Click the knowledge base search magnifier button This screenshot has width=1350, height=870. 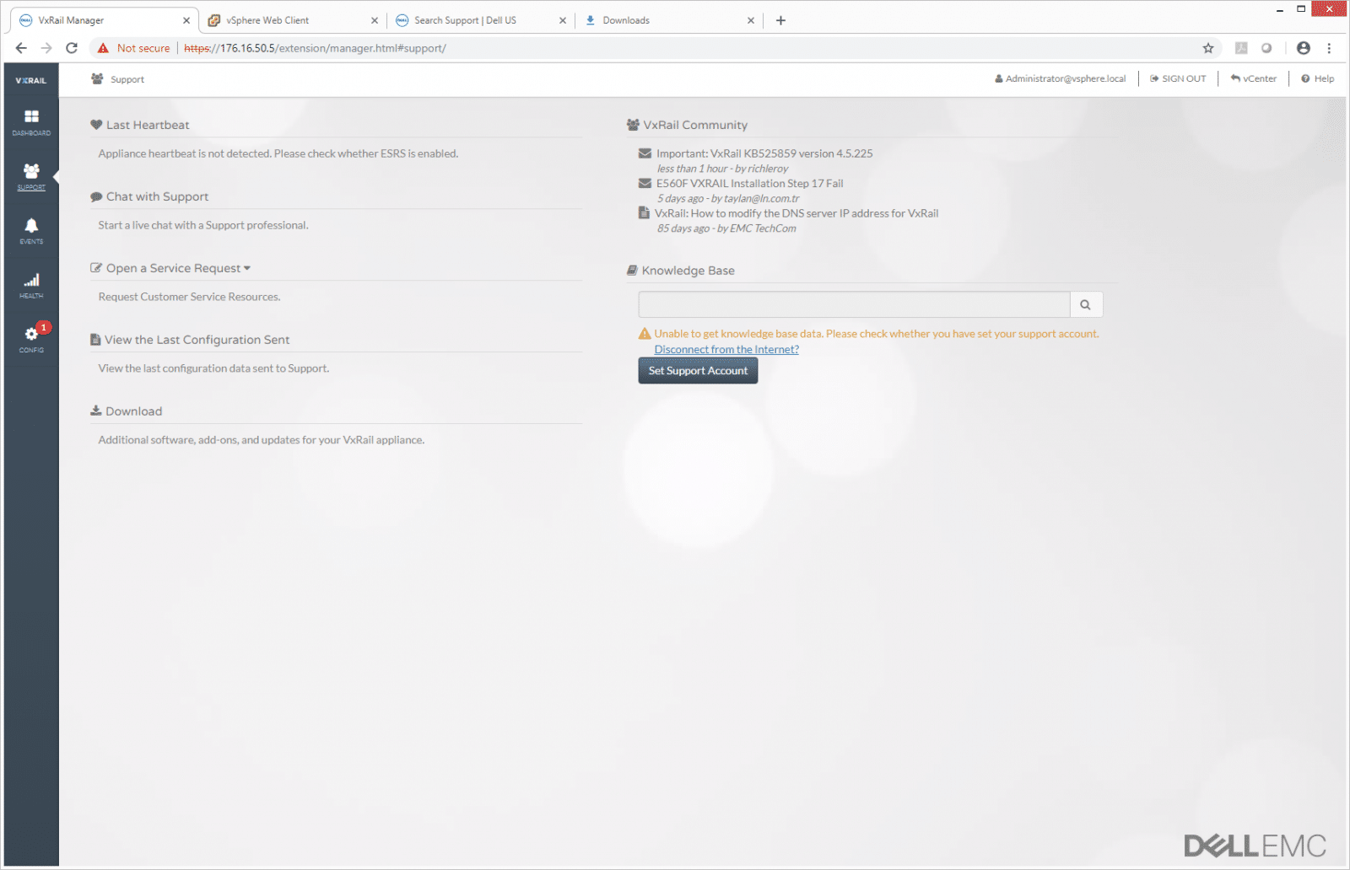[x=1086, y=304]
